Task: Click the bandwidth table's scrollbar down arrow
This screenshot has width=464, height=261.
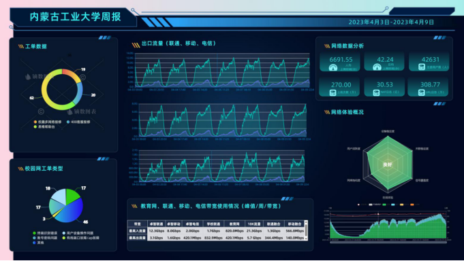Action: (x=306, y=239)
